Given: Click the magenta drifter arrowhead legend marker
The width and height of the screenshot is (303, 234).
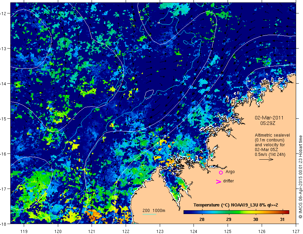Looking at the screenshot, I should point(219,181).
